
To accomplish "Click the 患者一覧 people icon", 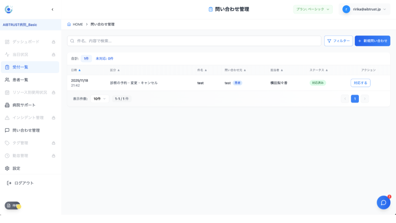I will click(x=7, y=80).
